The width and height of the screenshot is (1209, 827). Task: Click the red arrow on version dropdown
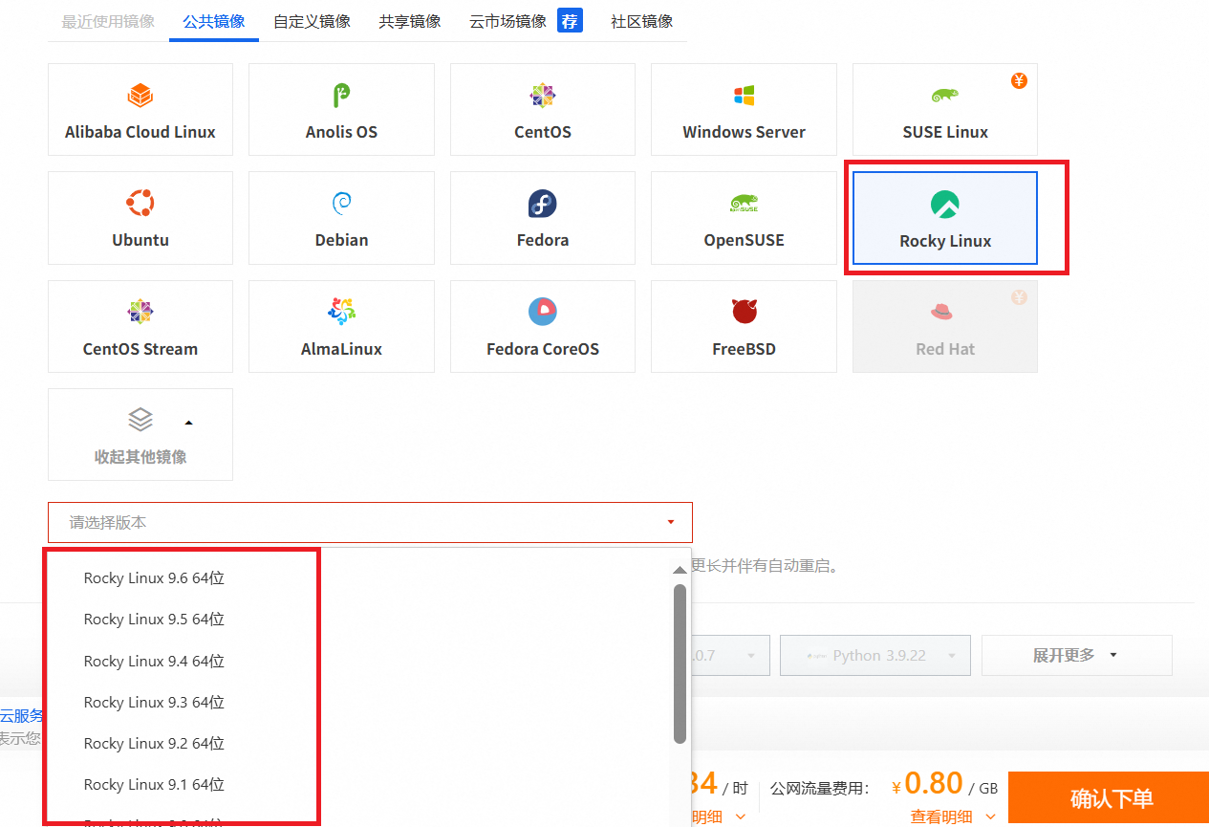(671, 523)
